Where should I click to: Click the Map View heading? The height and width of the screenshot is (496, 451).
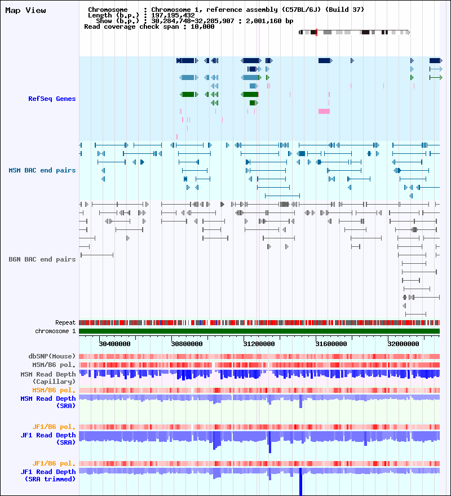pyautogui.click(x=25, y=11)
